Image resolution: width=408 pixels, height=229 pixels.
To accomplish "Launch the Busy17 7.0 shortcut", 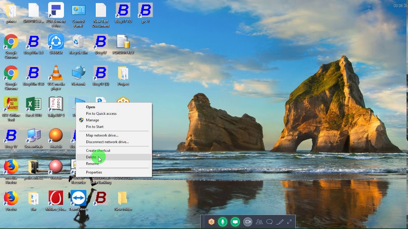I will pos(123,13).
